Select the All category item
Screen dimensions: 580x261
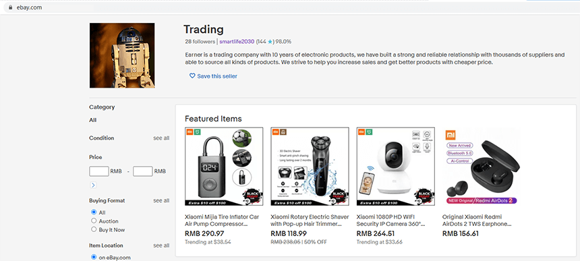(93, 120)
